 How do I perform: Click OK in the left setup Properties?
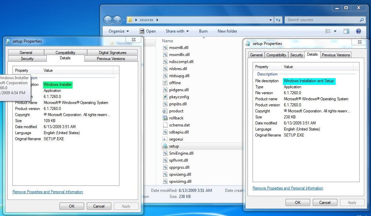pos(72,206)
